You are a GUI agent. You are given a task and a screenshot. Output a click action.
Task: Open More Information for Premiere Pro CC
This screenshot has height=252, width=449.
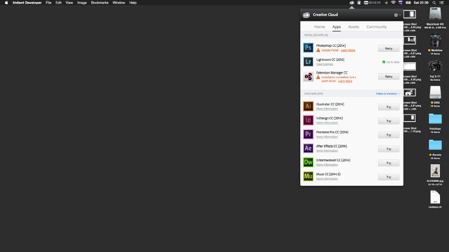[327, 137]
